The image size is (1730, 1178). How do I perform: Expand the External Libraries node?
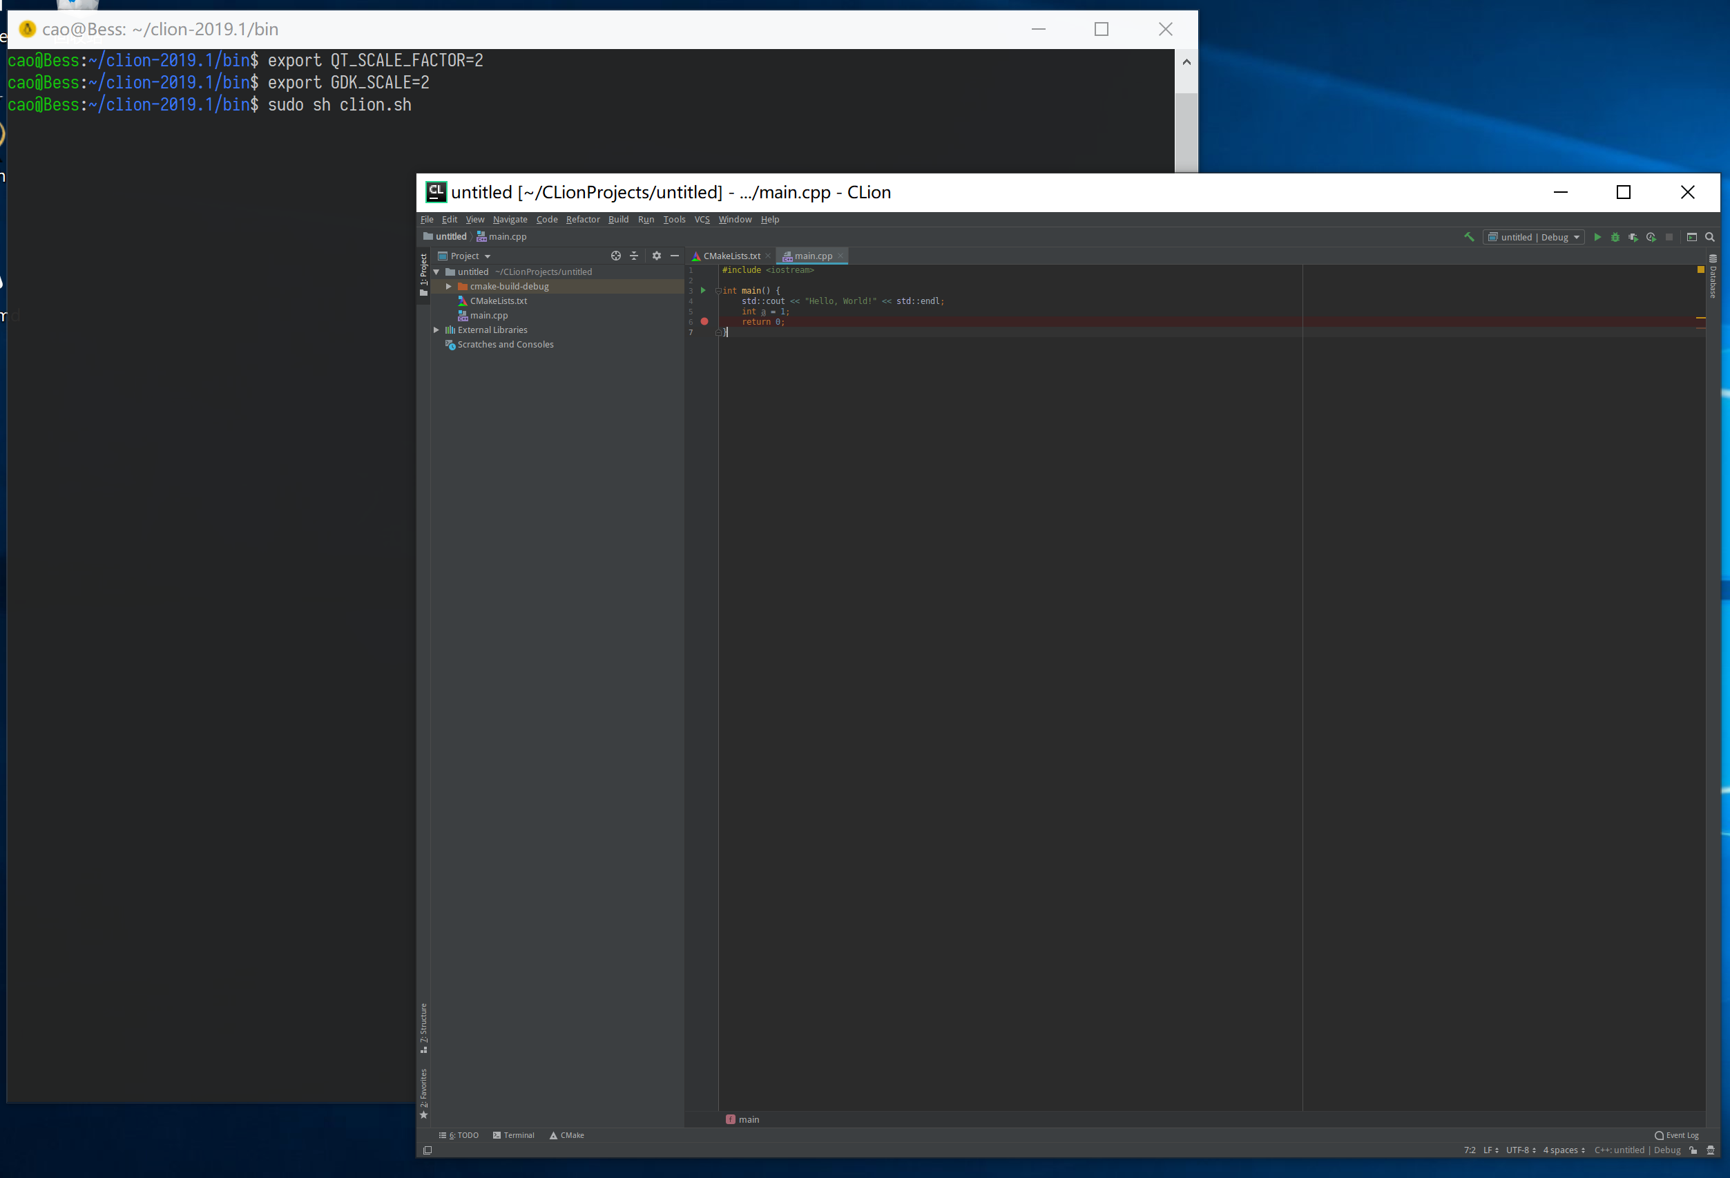[x=436, y=330]
